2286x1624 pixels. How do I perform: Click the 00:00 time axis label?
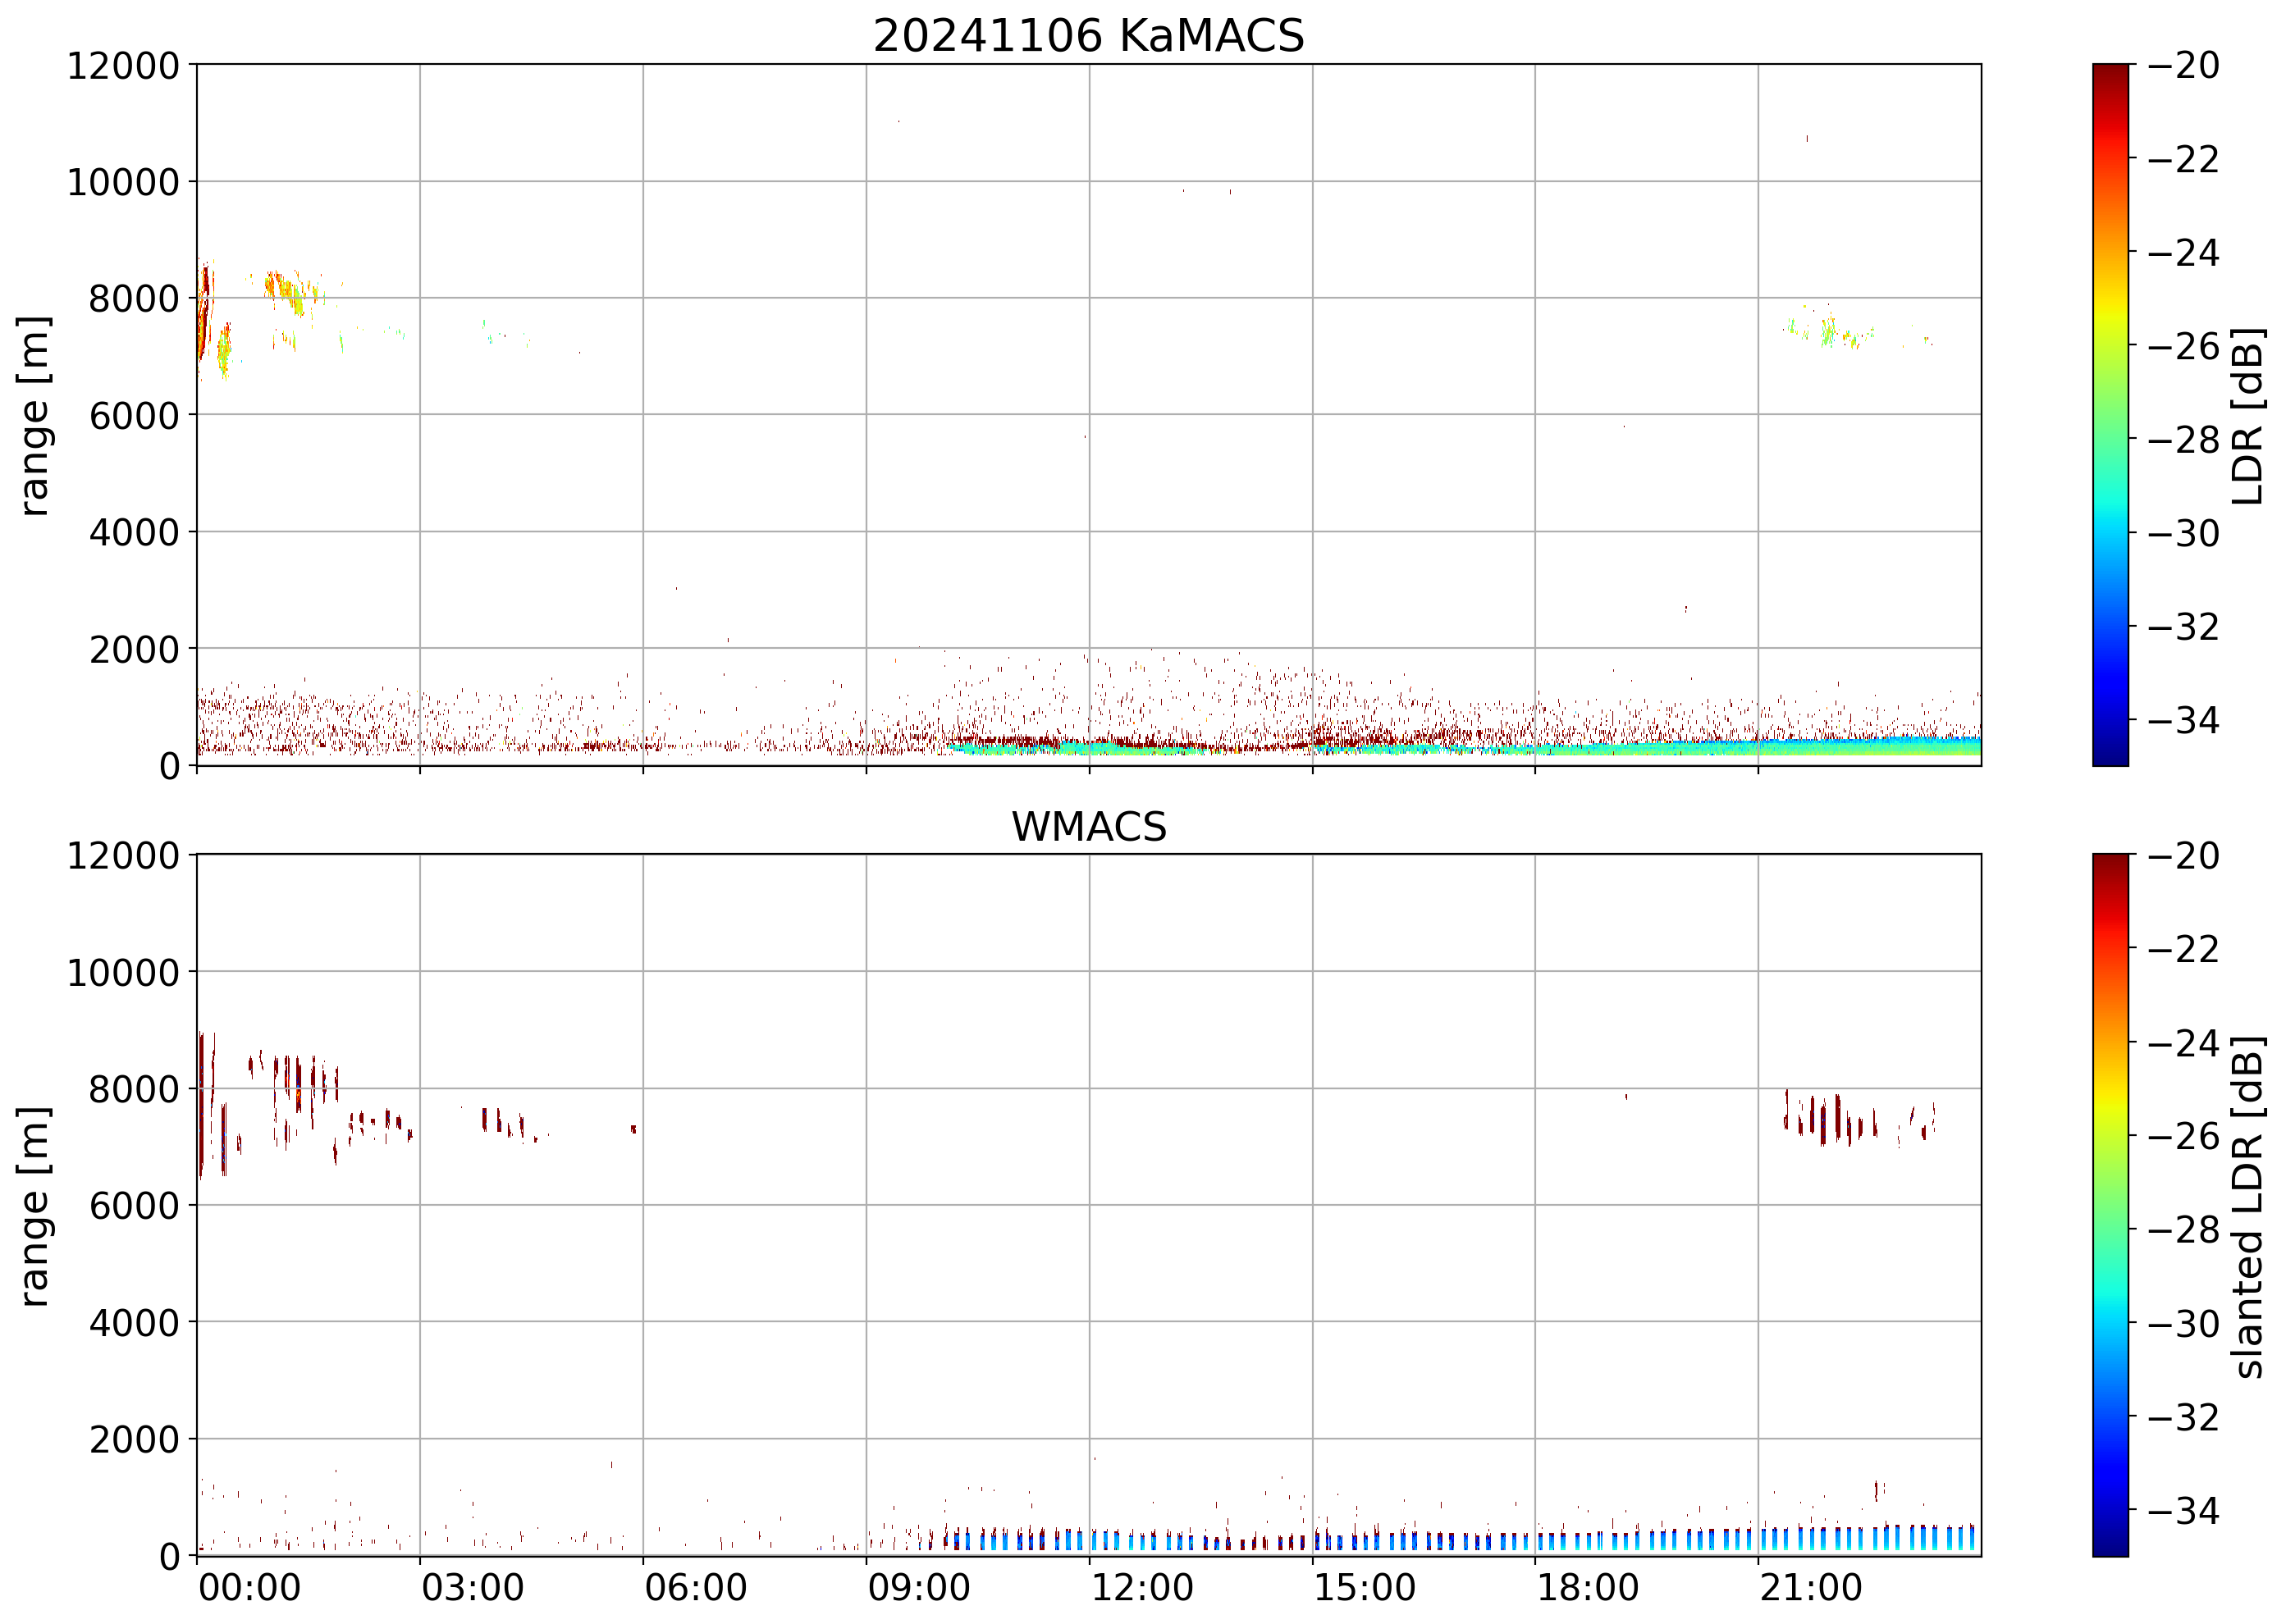click(x=249, y=1588)
